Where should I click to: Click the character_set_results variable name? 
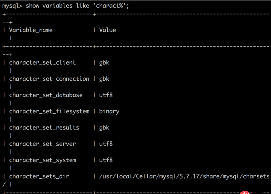tap(44, 128)
